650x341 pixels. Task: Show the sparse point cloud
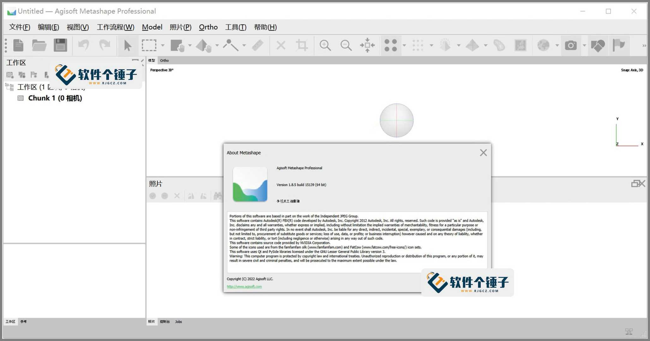(x=391, y=45)
